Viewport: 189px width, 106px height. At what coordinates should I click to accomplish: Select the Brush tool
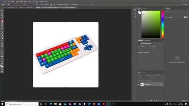pyautogui.click(x=2, y=28)
